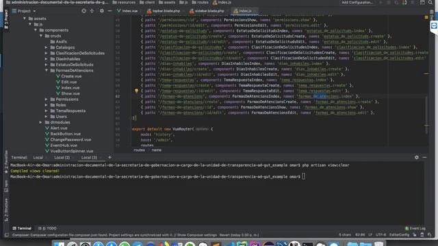Collapse the components folder arrow
This screenshot has width=438, height=246.
pos(36,30)
